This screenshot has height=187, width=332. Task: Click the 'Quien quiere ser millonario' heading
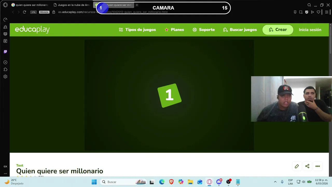[x=60, y=171]
